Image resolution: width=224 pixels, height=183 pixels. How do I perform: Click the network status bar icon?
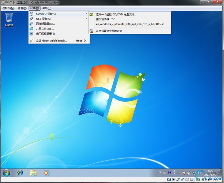pyautogui.click(x=183, y=179)
